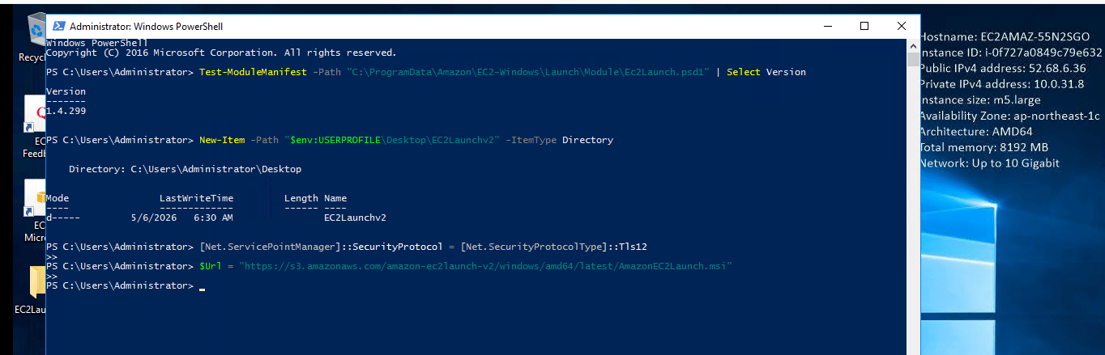Click the $Url variable name
The width and height of the screenshot is (1105, 355).
[x=211, y=266]
